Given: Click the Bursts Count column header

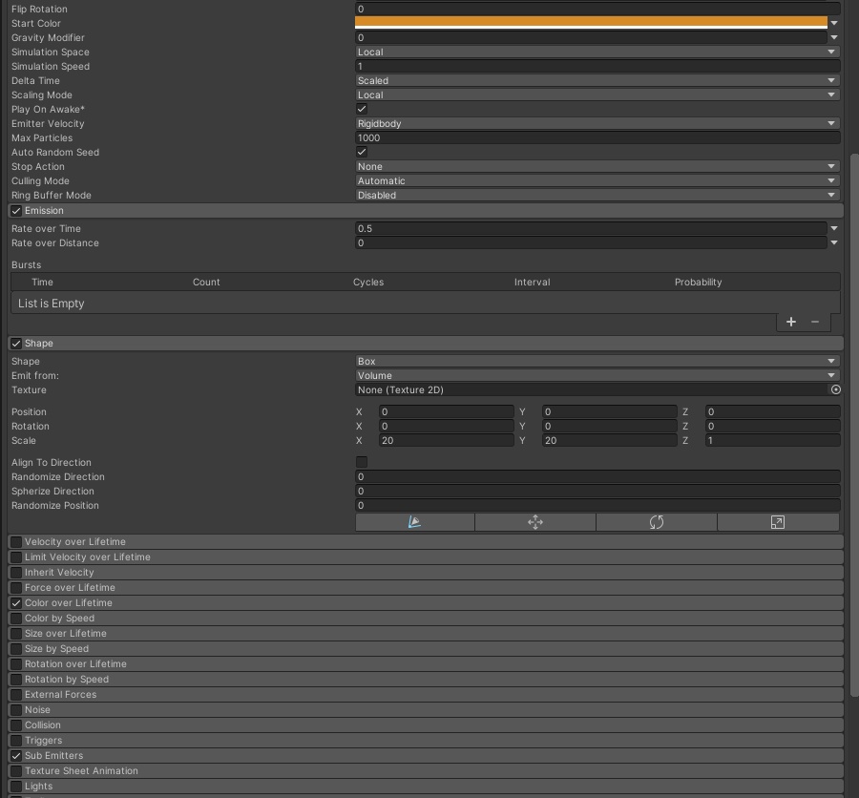Looking at the screenshot, I should (x=206, y=283).
